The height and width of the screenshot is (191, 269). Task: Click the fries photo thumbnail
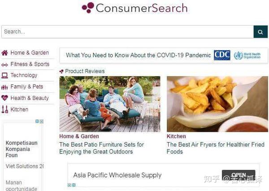[x=217, y=104]
